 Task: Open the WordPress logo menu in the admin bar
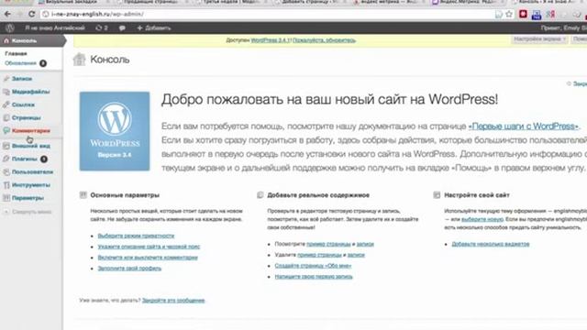[x=10, y=27]
